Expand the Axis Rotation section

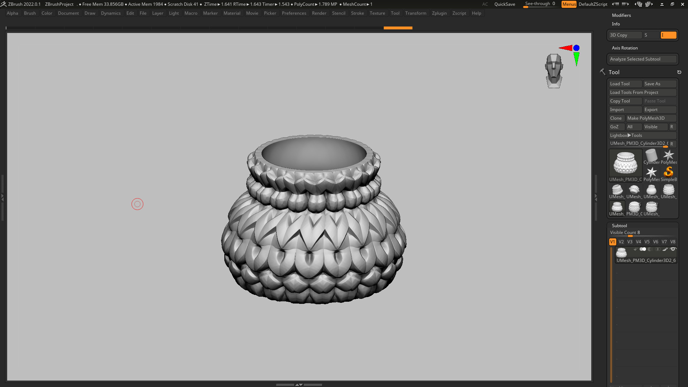pos(625,48)
